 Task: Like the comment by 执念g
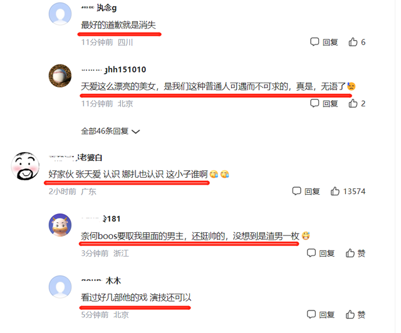click(357, 42)
